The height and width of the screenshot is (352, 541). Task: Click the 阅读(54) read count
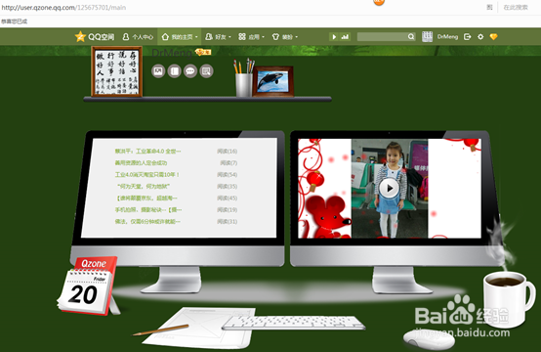pyautogui.click(x=227, y=175)
